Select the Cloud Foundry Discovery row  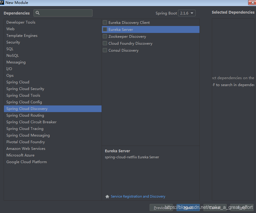tap(151, 44)
